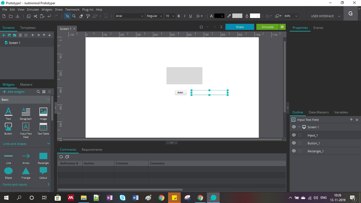Image resolution: width=361 pixels, height=203 pixels.
Task: Click the simulation settings gear icon
Action: pos(282,27)
